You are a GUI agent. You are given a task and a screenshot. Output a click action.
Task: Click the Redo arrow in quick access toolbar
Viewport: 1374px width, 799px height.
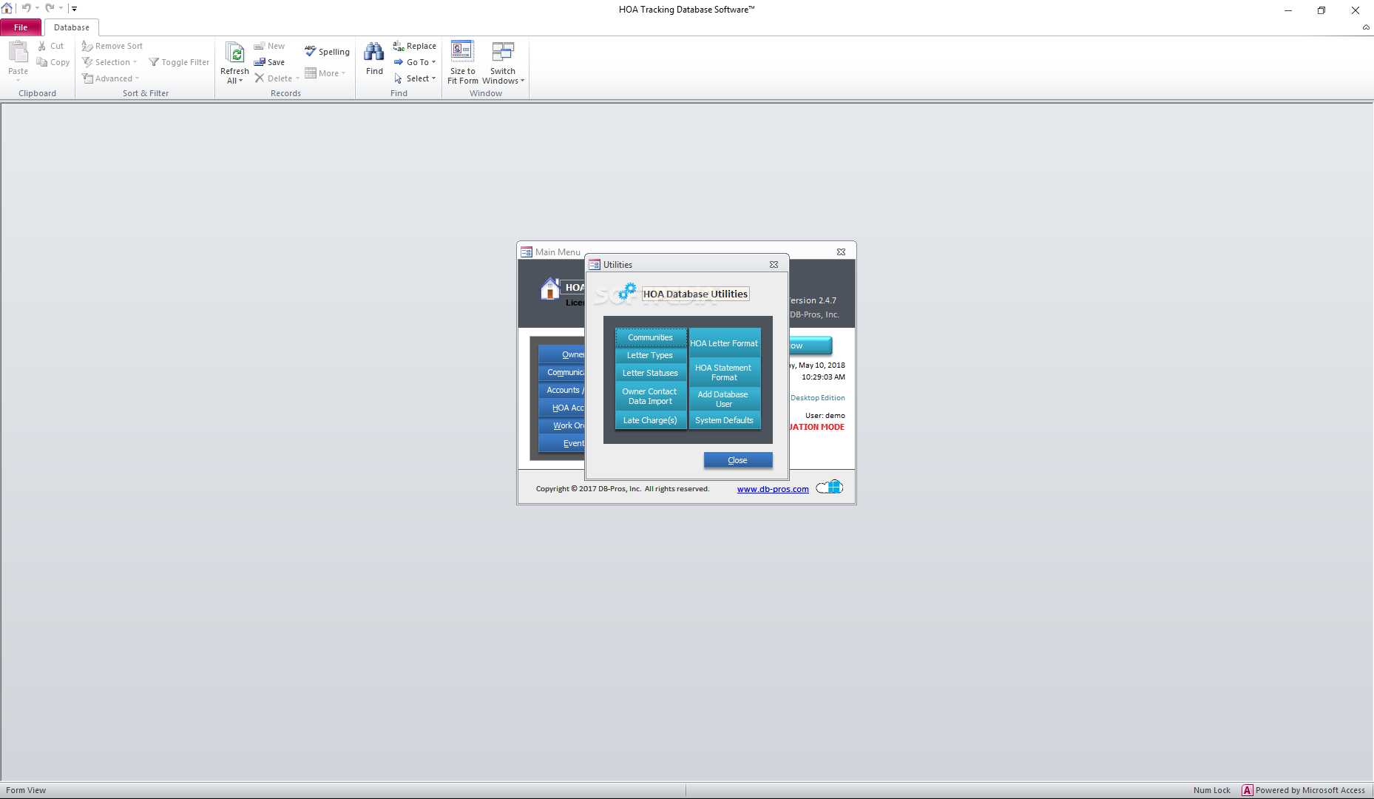tap(50, 8)
